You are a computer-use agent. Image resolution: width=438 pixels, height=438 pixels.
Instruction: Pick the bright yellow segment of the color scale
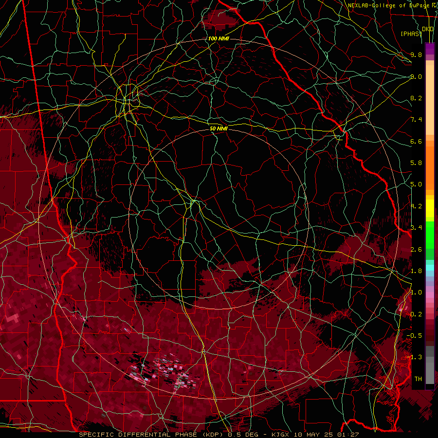[430, 208]
